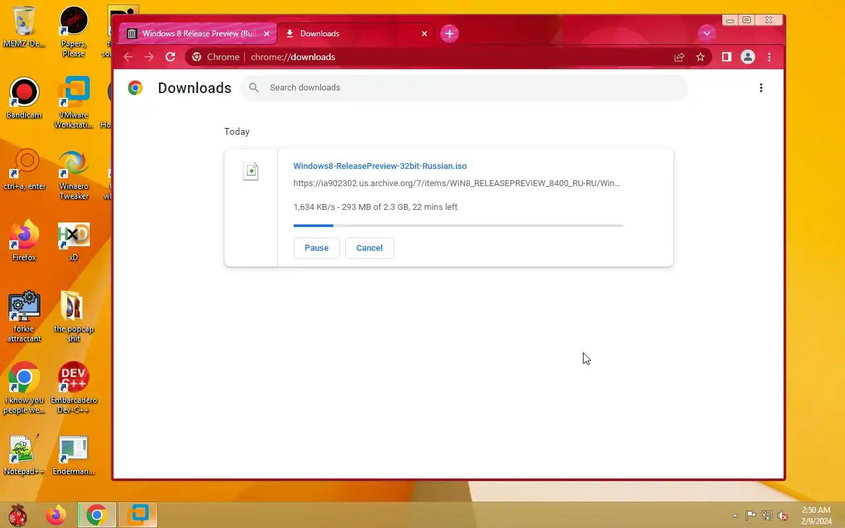Screen dimensions: 845x528
Task: Click the download speed and time text
Action: (x=376, y=207)
